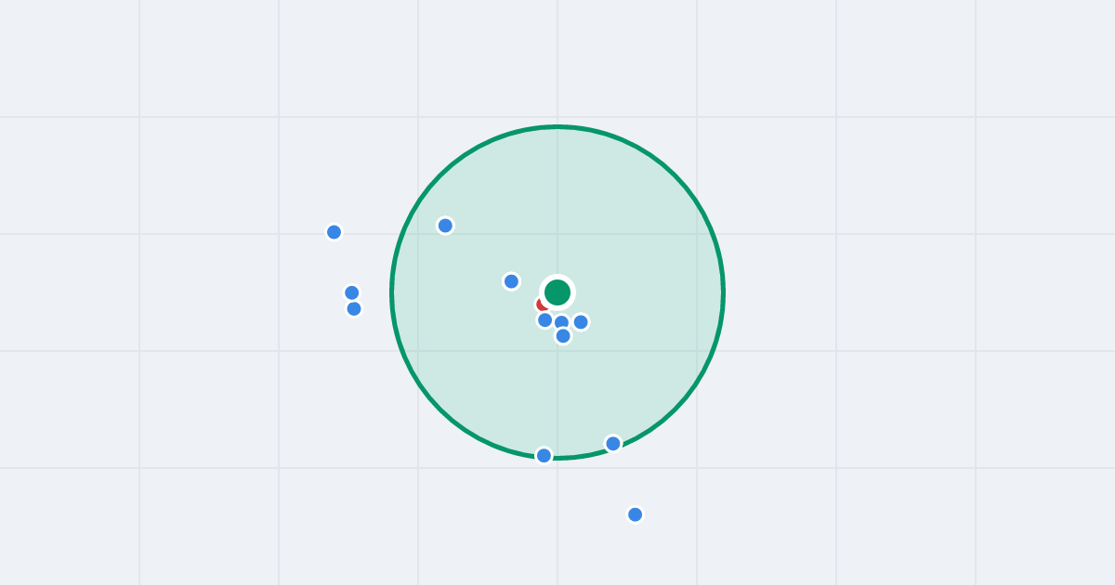Select the lone blue dot just left of the green center
The image size is (1115, 585).
tap(511, 281)
